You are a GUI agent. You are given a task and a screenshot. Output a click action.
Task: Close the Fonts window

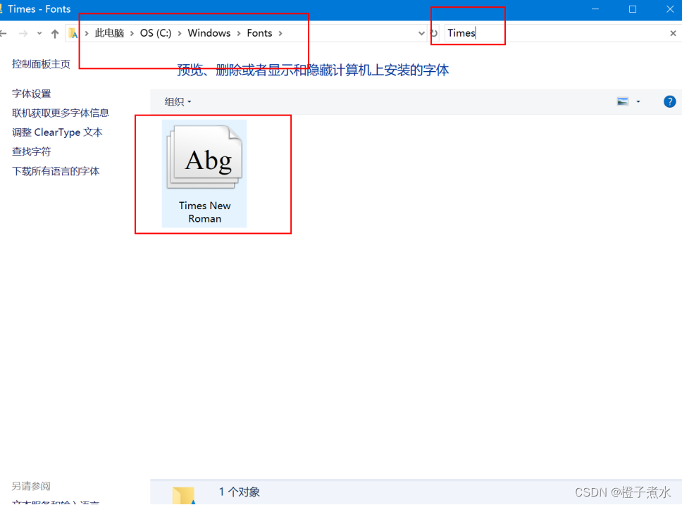[670, 9]
